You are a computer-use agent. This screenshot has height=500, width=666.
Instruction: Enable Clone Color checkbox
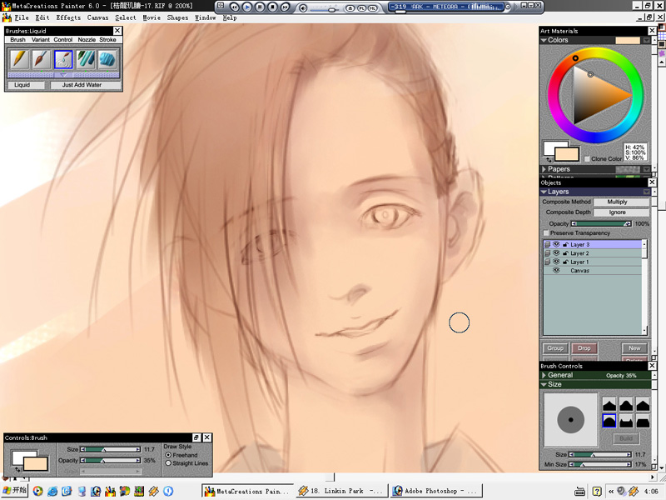[x=587, y=158]
